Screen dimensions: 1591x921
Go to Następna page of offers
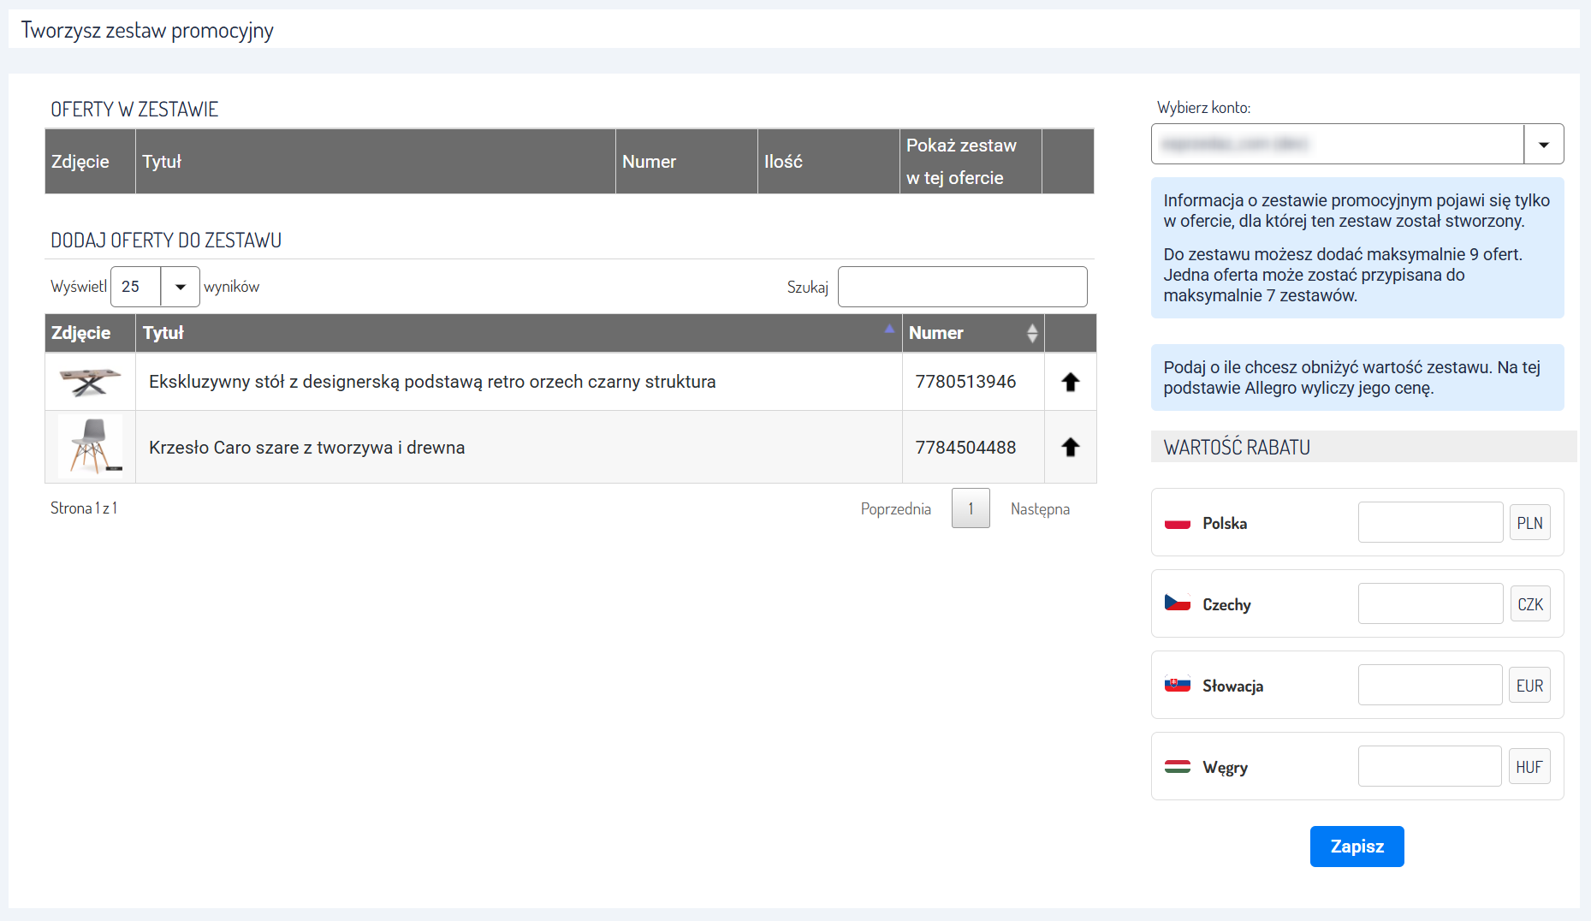coord(1040,509)
